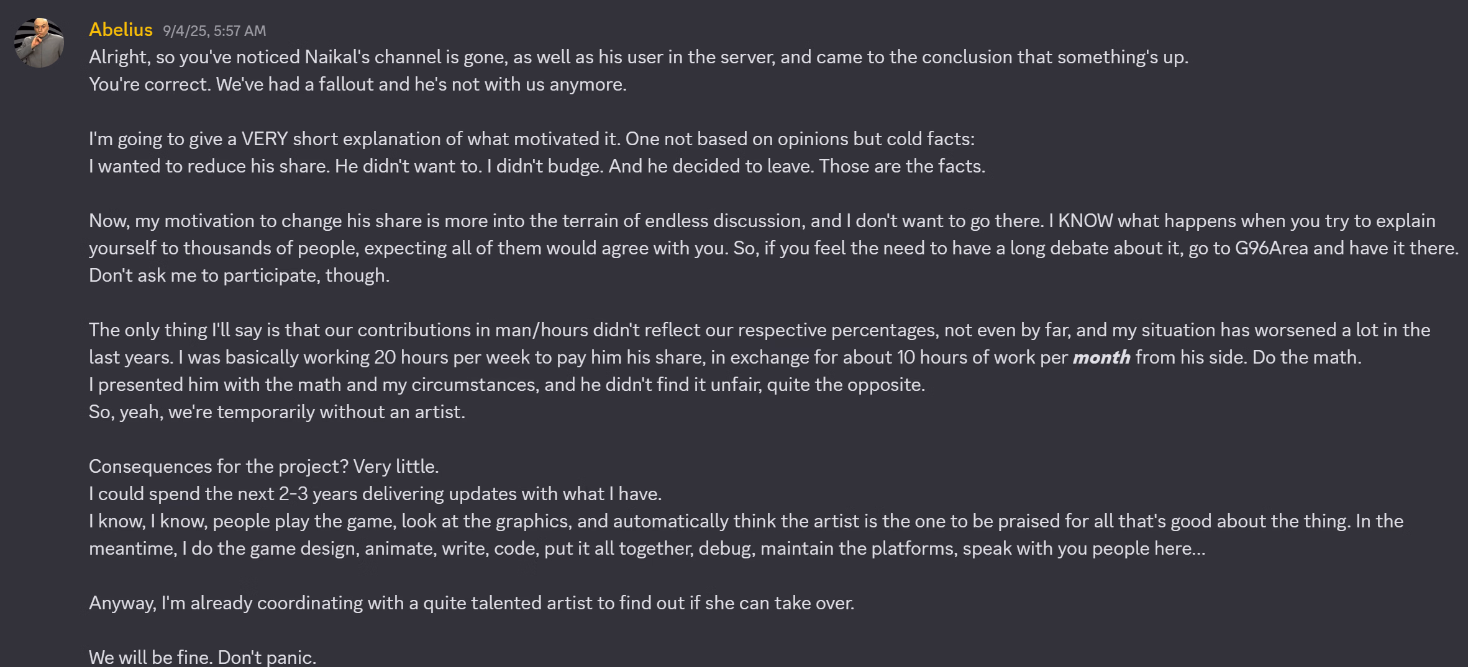Image resolution: width=1468 pixels, height=667 pixels.
Task: Click "Consequences for the project? Very little."
Action: (x=264, y=467)
